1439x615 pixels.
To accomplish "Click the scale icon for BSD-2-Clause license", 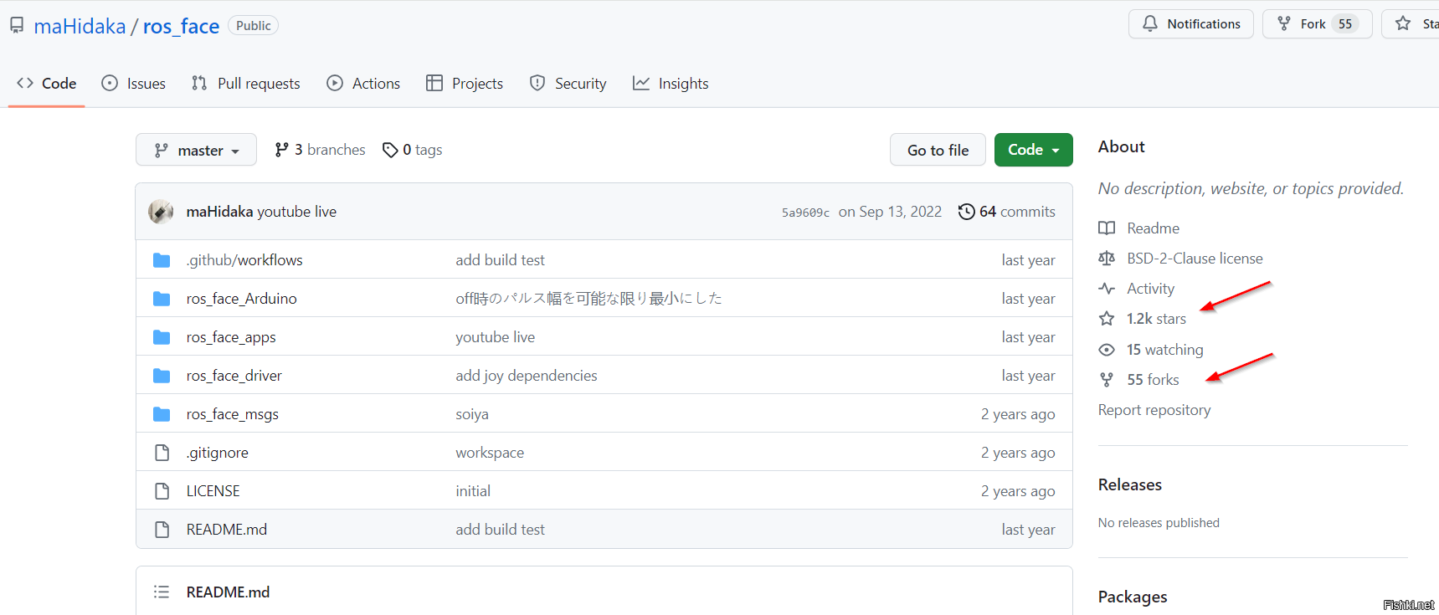I will 1107,259.
